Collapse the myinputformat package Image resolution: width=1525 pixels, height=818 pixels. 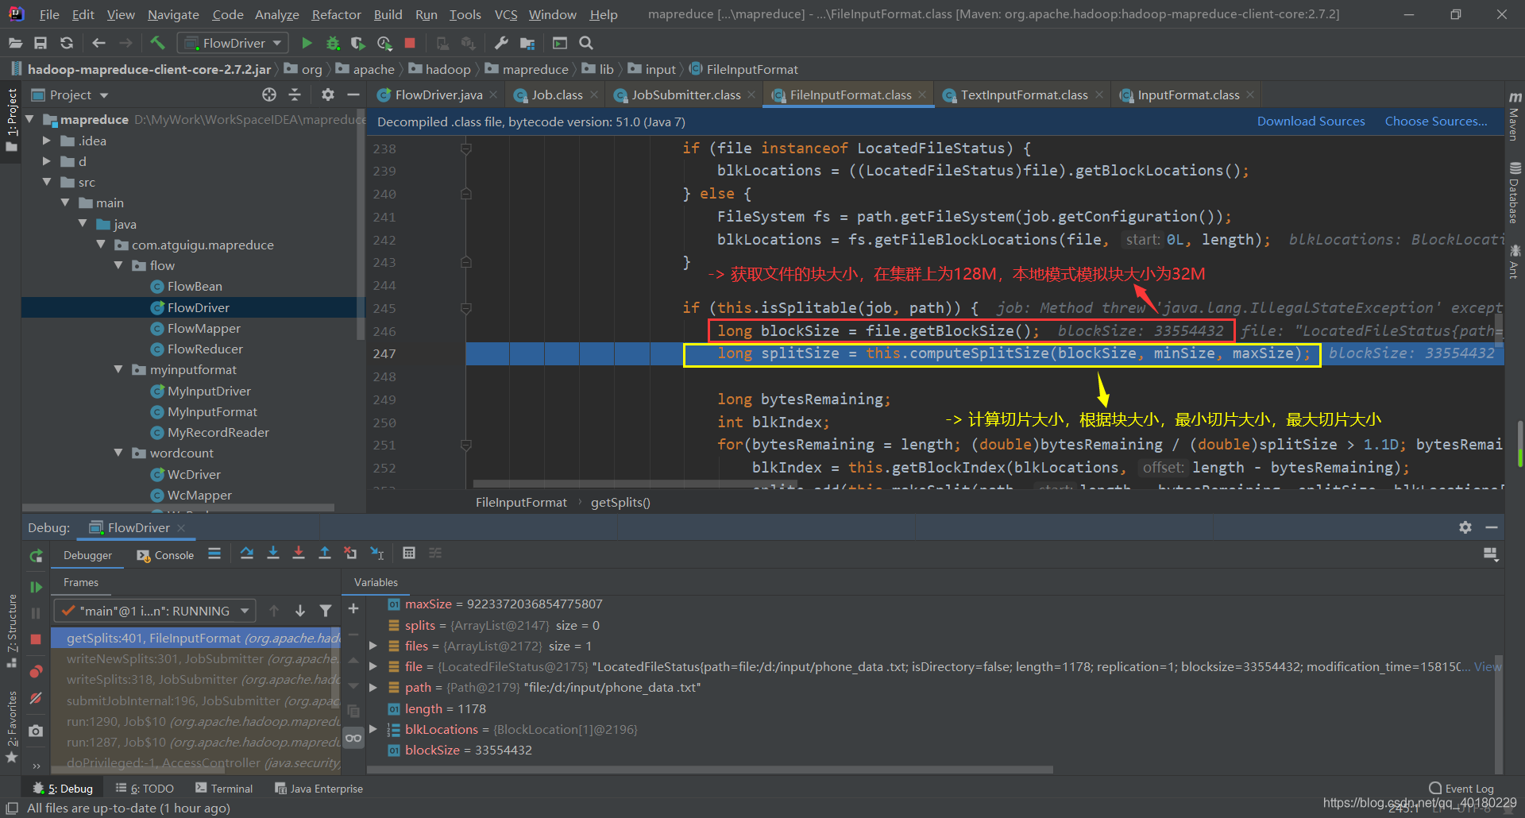pos(118,369)
